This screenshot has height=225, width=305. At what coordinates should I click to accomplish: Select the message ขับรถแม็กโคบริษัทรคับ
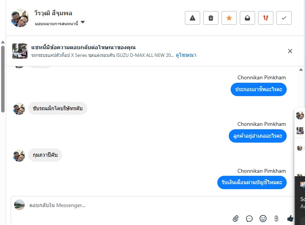[58, 108]
